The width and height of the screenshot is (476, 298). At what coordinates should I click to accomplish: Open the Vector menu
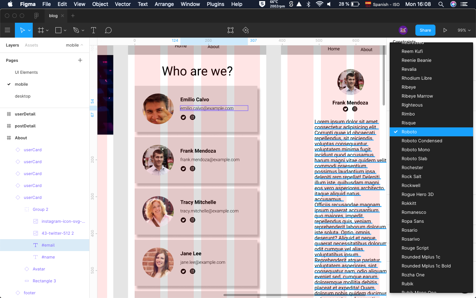[x=123, y=4]
